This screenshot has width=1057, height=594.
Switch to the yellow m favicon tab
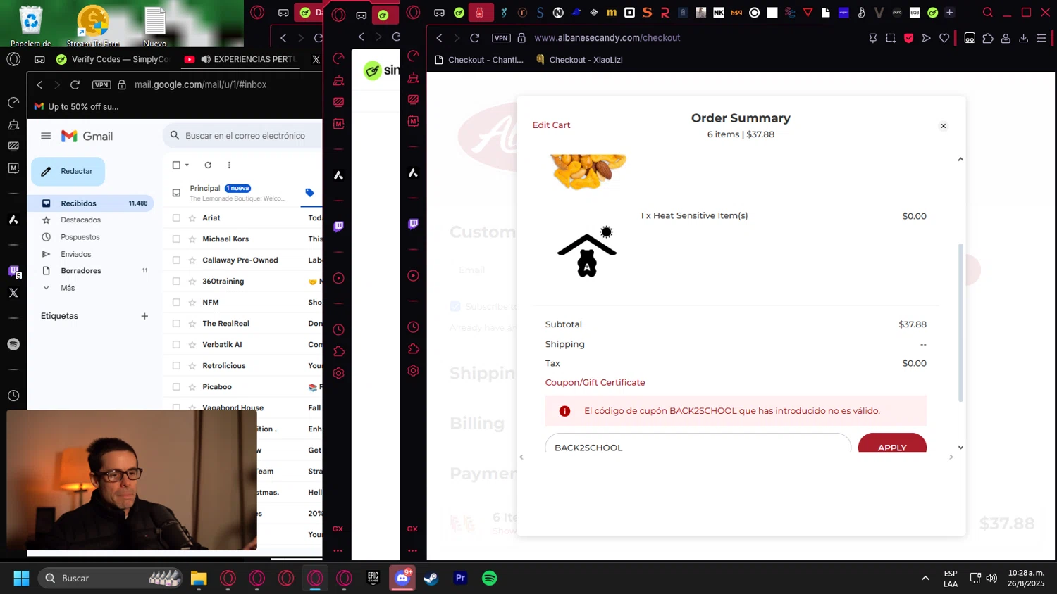tap(611, 13)
